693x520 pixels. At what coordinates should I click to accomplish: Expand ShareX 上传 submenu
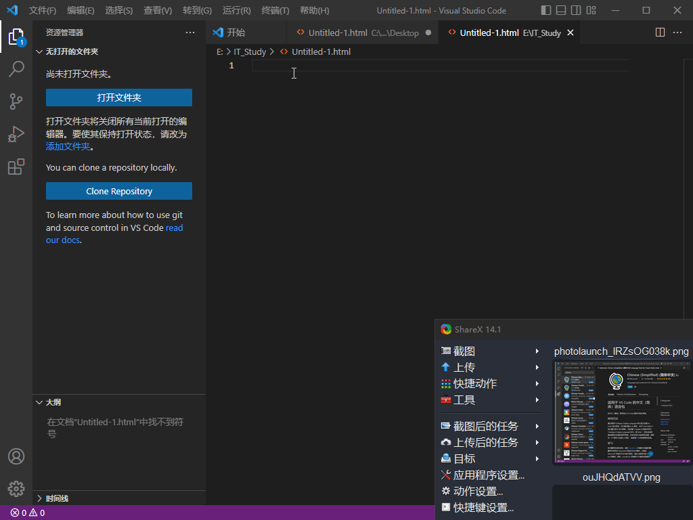491,368
